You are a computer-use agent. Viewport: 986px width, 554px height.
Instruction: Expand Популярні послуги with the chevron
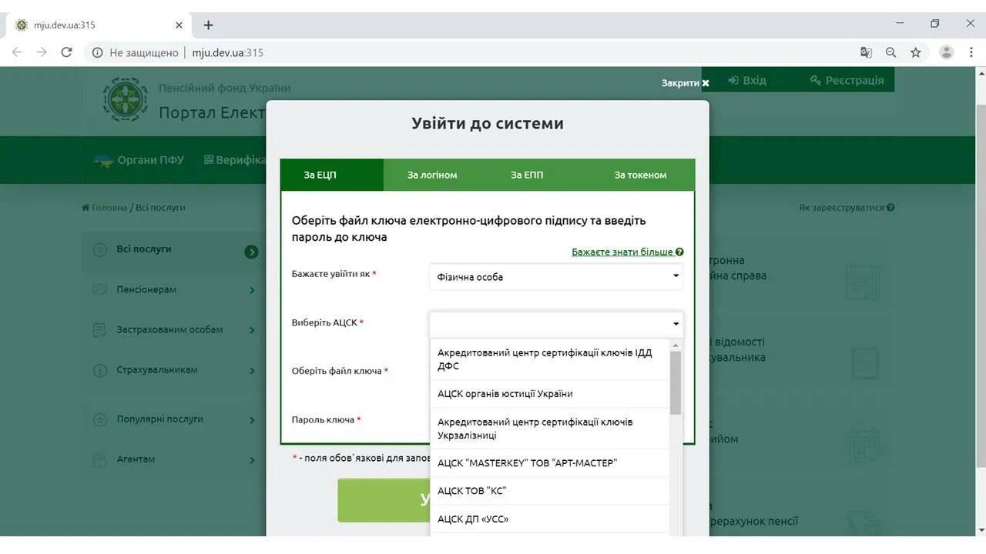tap(252, 420)
